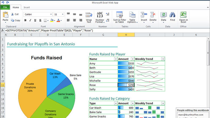Open Weekly Trend filter in Player table
The height and width of the screenshot is (118, 210).
[163, 59]
